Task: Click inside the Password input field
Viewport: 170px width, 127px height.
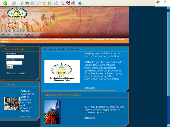Action: (14, 63)
